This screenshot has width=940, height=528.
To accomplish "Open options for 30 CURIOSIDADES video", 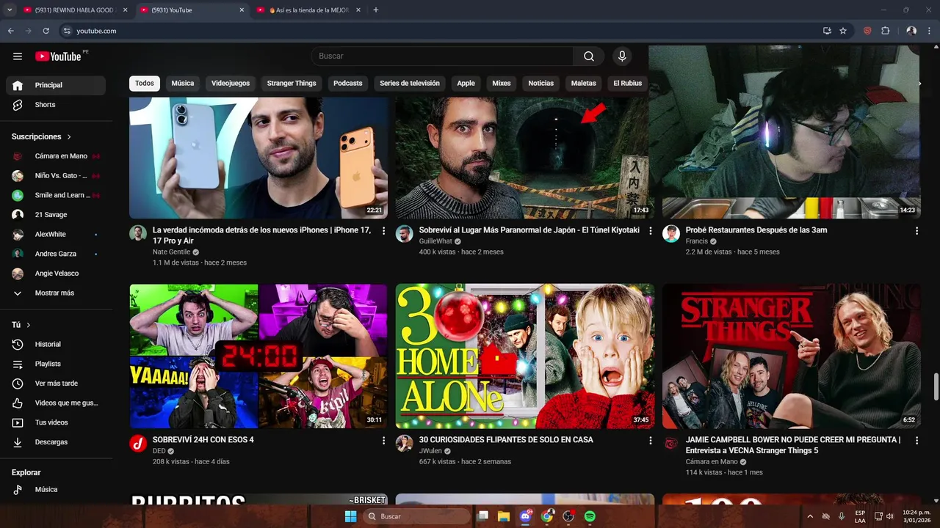I will pyautogui.click(x=650, y=441).
